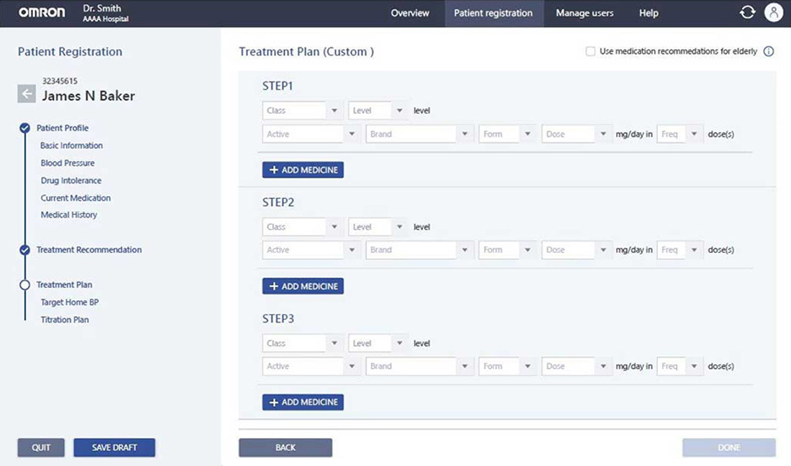Open the STEP3 Freq dropdown

click(x=680, y=366)
